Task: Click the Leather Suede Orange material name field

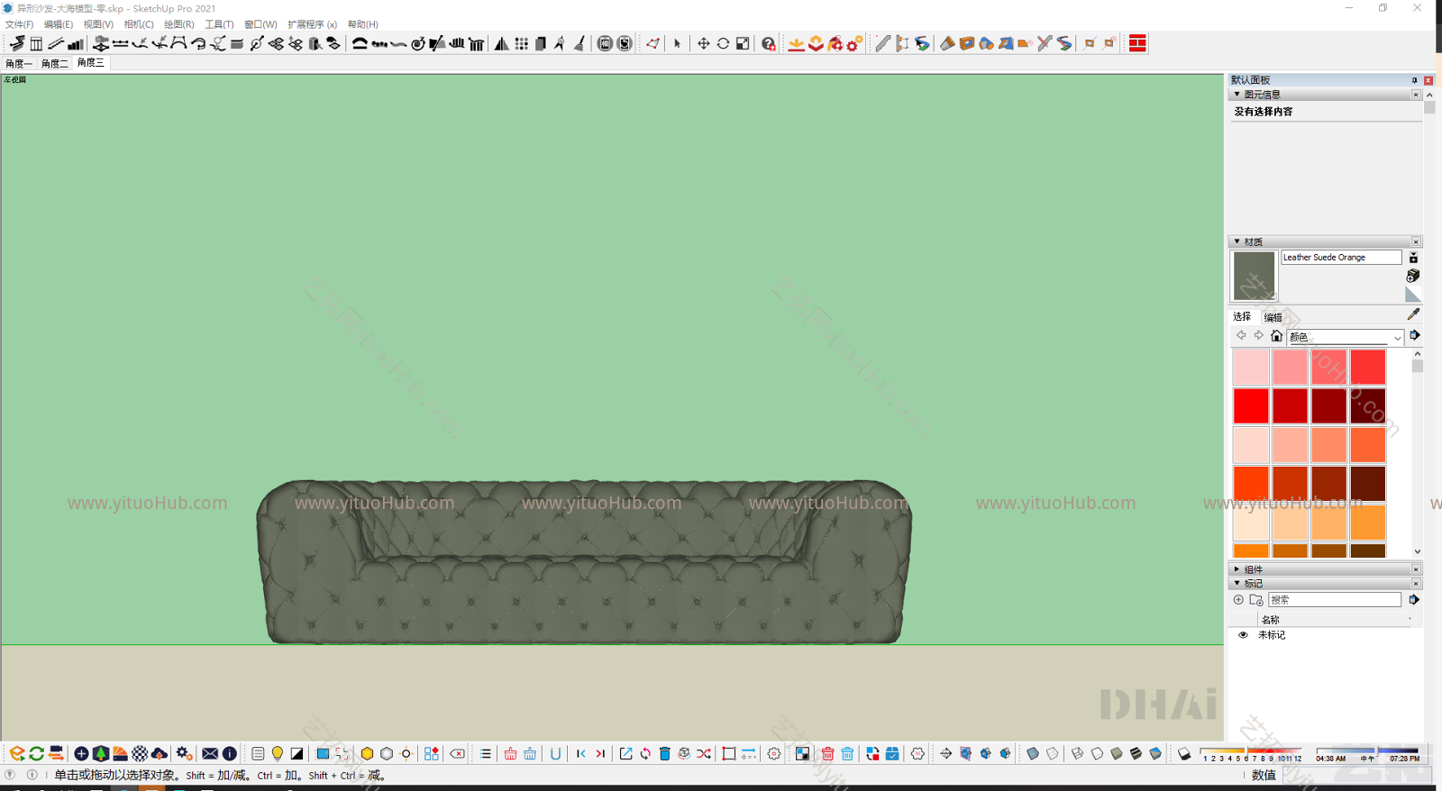Action: (x=1341, y=258)
